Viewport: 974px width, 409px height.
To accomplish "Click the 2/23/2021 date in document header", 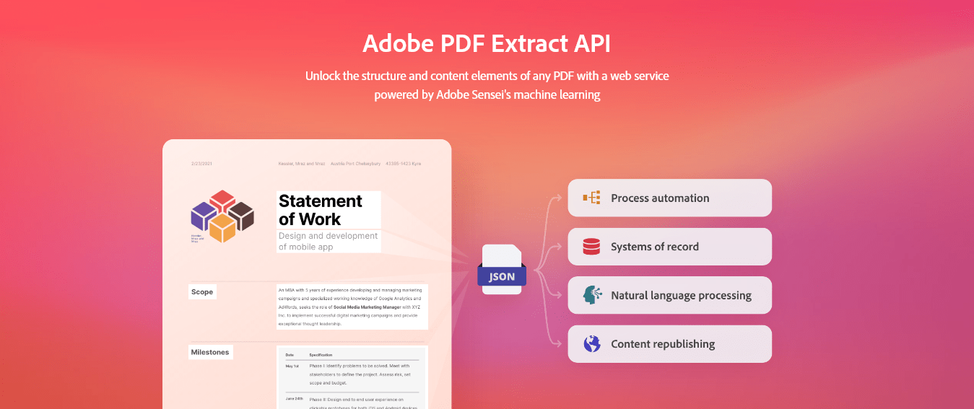I will pos(201,164).
